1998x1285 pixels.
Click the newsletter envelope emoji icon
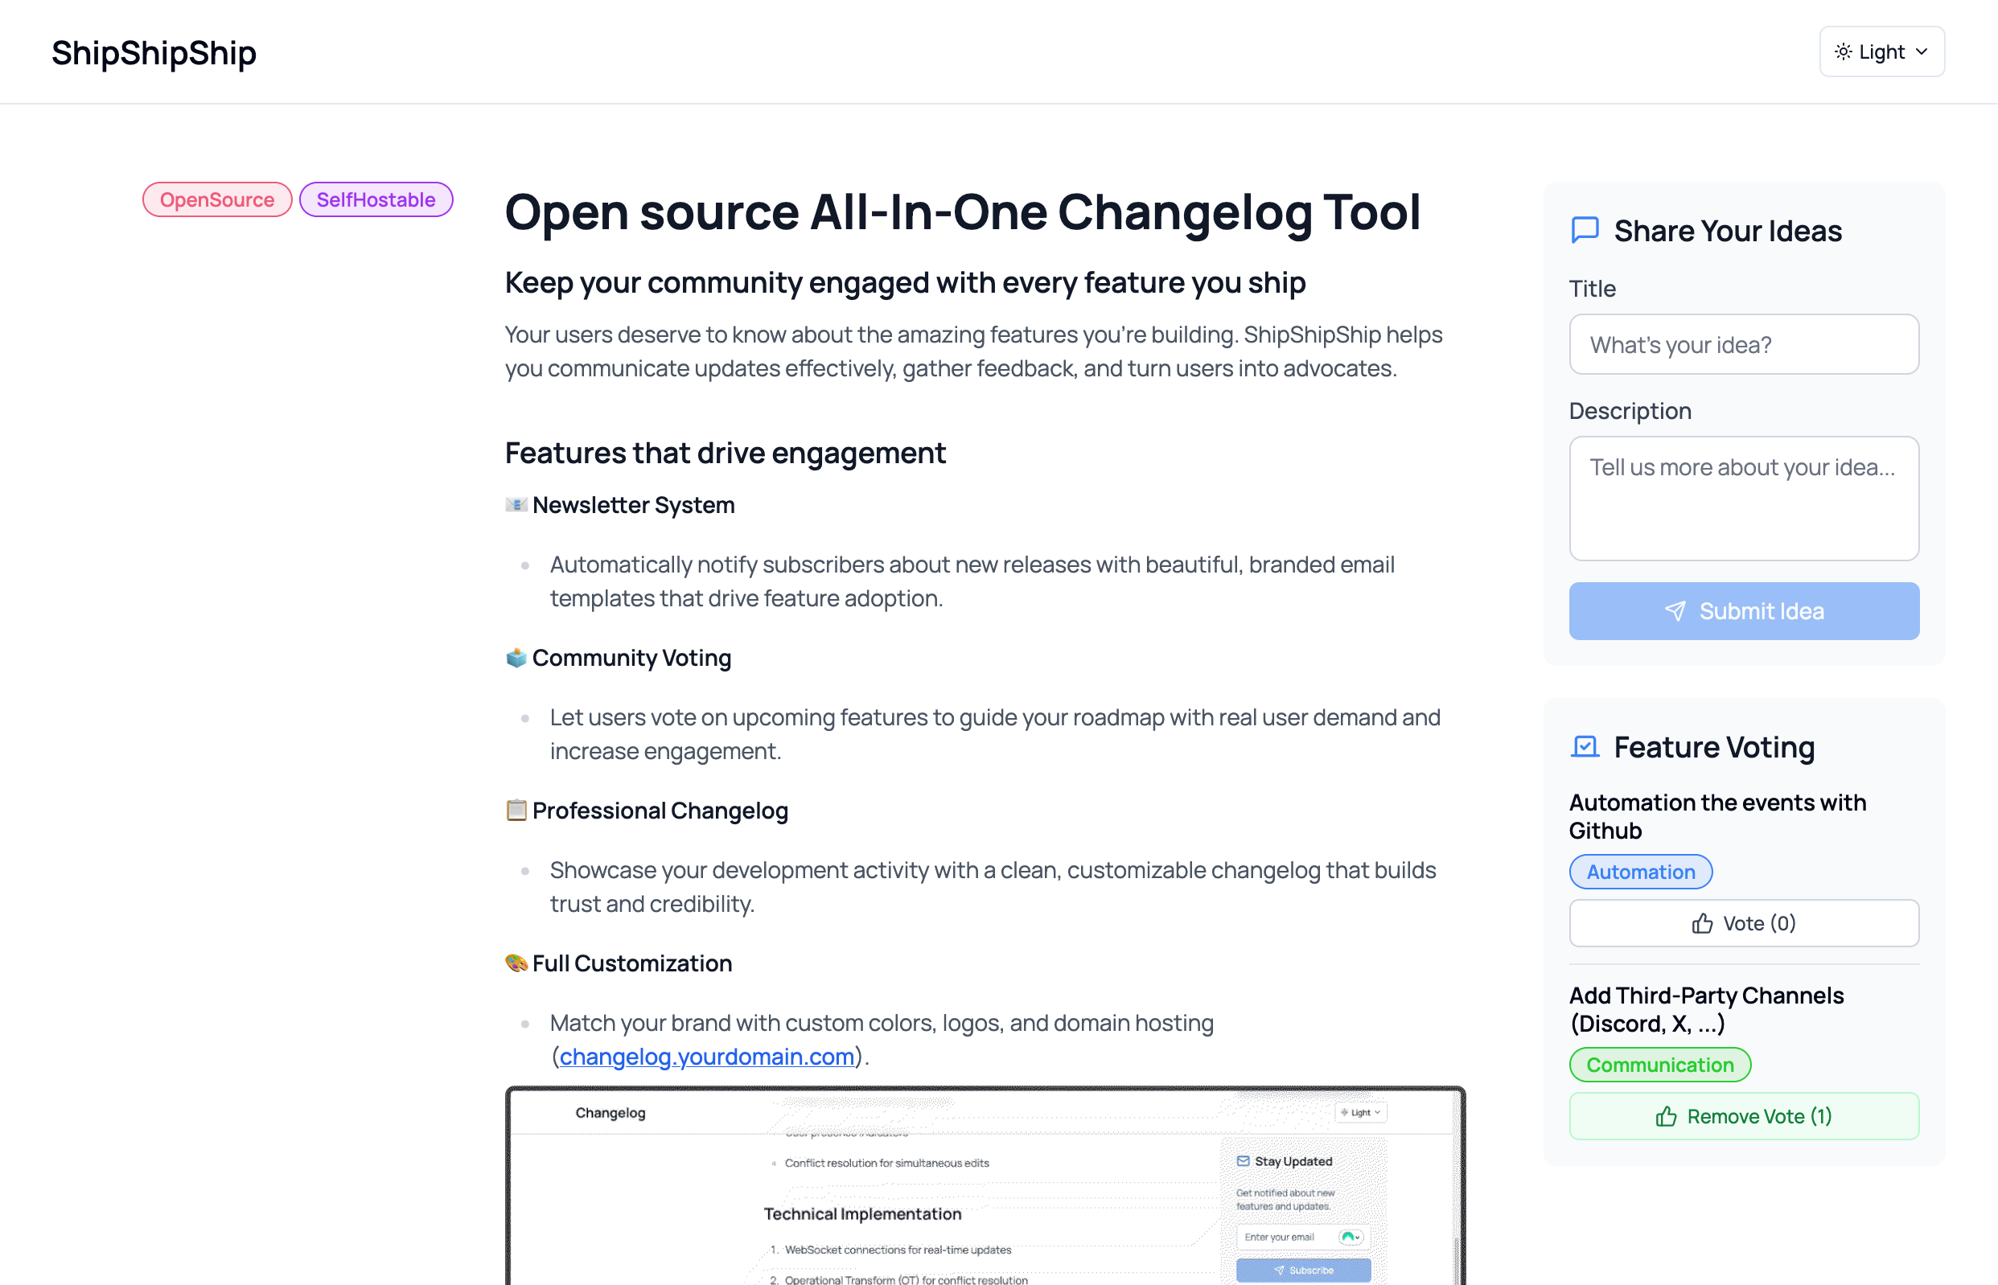point(516,505)
